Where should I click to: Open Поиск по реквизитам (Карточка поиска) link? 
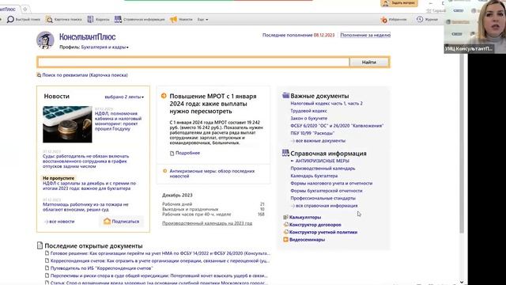(85, 75)
